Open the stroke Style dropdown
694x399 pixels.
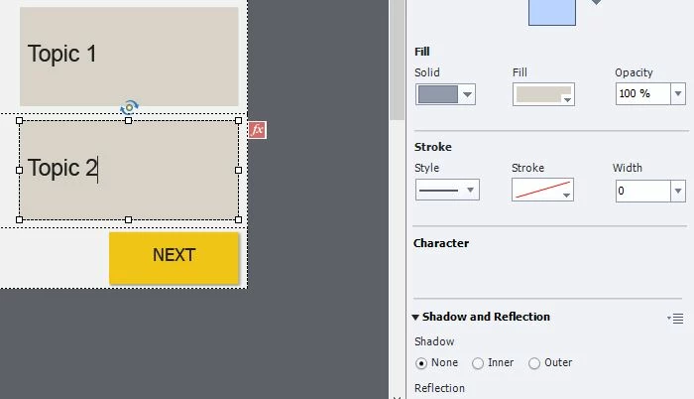(x=447, y=191)
